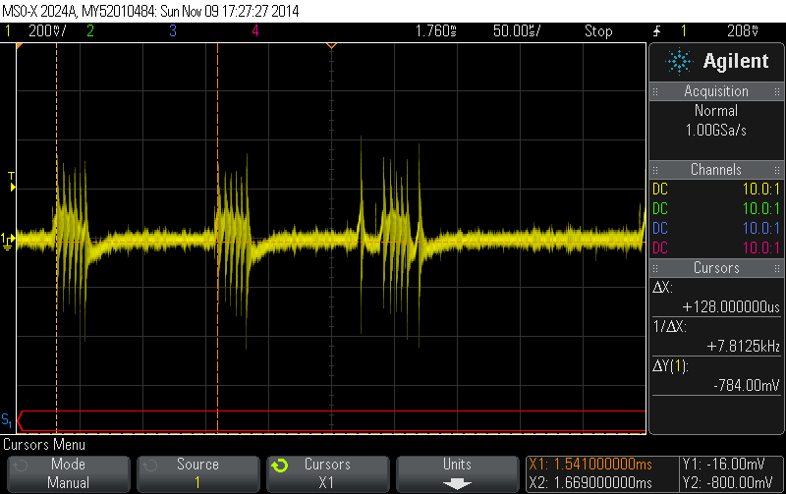Click the 1.760 ms delay readout
The image size is (786, 494).
(435, 31)
